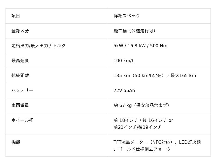Click the 100 km/h value
Screen dimensions: 221x165
[x=124, y=61]
